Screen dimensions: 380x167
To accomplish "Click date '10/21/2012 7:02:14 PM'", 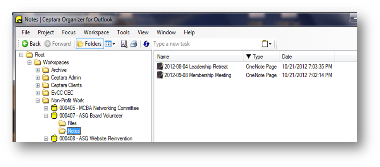I will pyautogui.click(x=307, y=75).
